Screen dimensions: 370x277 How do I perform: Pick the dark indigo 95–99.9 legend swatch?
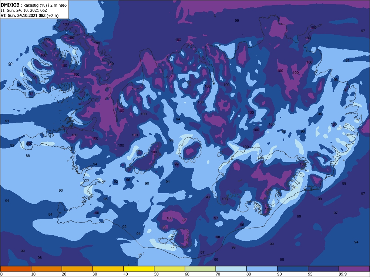click(323, 269)
